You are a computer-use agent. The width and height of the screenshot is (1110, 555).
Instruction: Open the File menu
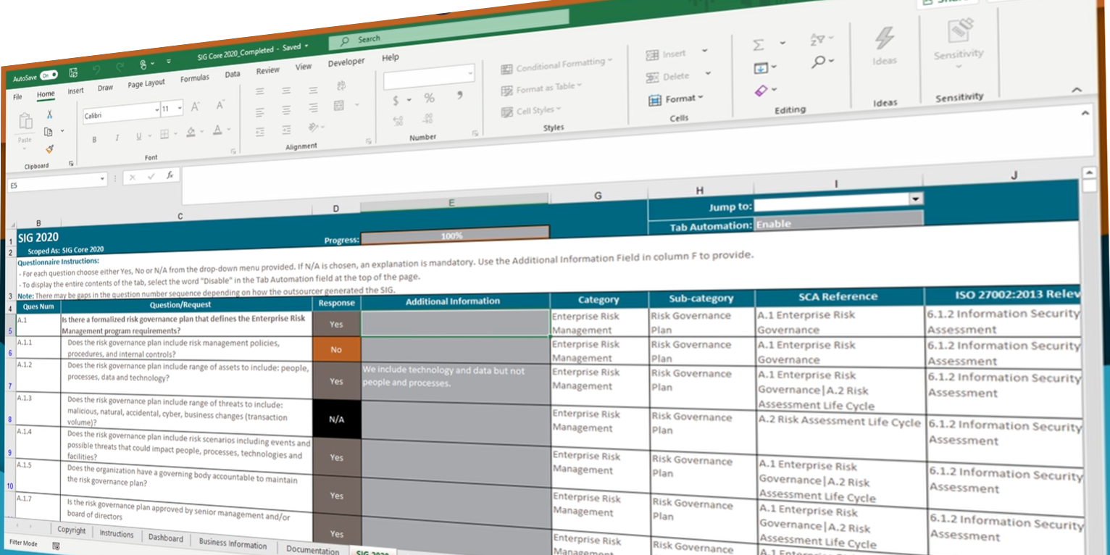coord(17,97)
